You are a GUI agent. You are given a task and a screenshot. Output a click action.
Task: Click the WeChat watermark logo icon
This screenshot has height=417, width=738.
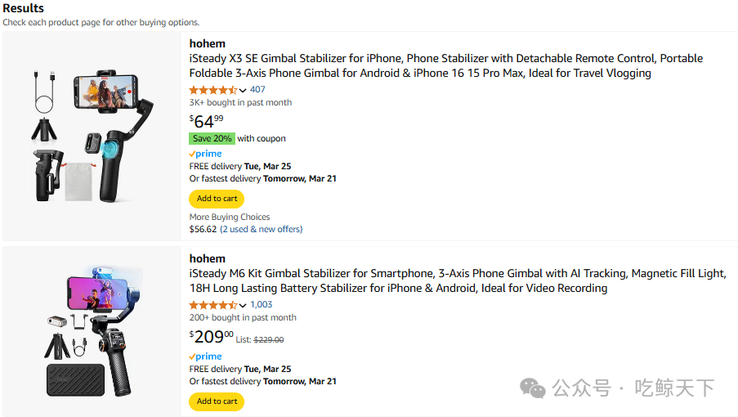coord(534,388)
